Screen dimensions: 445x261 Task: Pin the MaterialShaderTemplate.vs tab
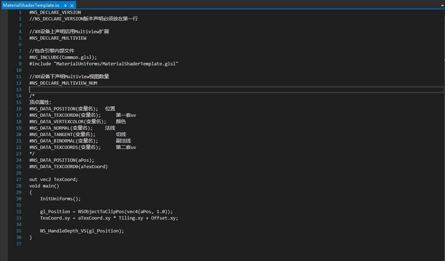pyautogui.click(x=65, y=6)
